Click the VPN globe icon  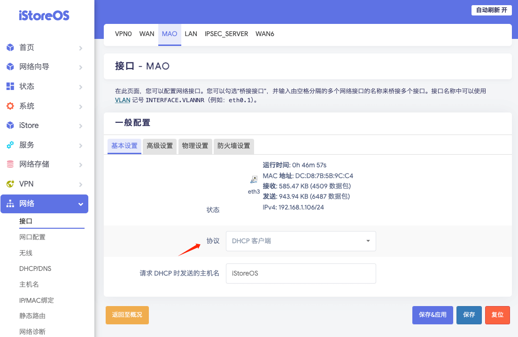pyautogui.click(x=10, y=184)
